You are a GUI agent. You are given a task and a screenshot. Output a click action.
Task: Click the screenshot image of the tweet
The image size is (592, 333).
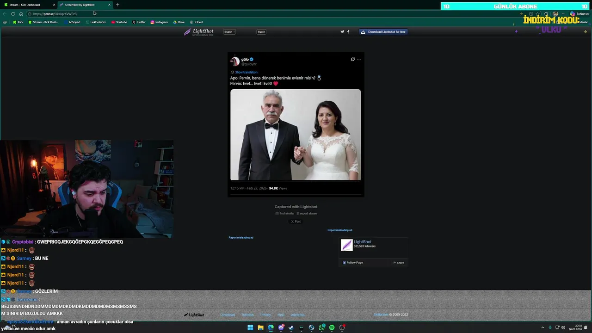296,124
